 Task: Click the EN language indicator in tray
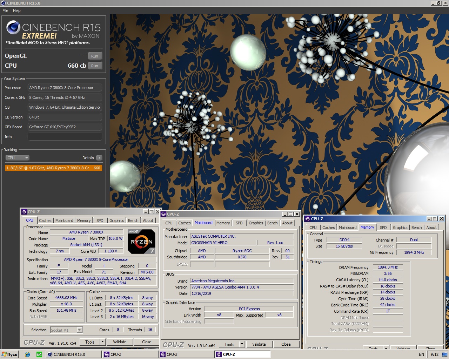click(422, 354)
